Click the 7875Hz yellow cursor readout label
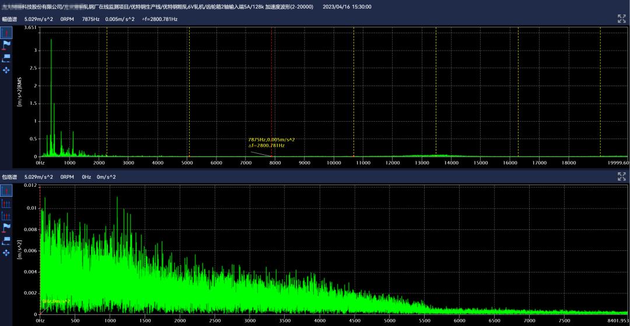This screenshot has width=630, height=326. [x=271, y=140]
